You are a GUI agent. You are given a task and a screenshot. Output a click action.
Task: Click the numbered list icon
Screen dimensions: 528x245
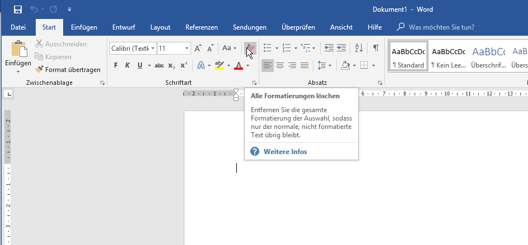(286, 48)
